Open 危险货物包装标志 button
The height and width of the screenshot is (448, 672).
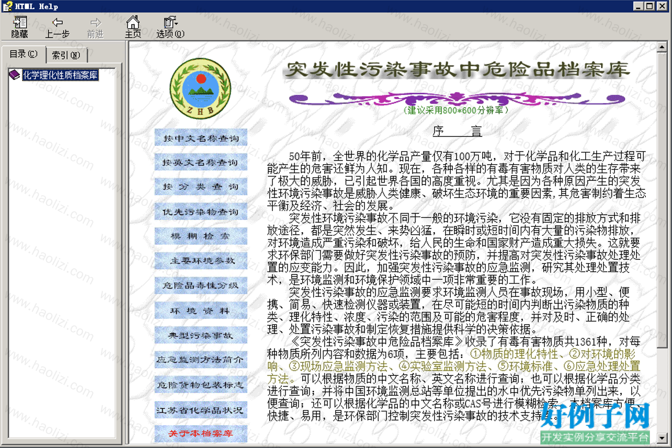pyautogui.click(x=201, y=385)
